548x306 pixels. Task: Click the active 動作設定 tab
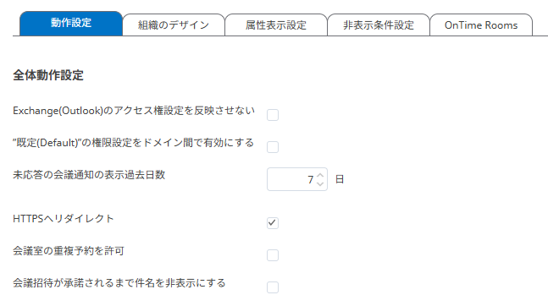71,23
